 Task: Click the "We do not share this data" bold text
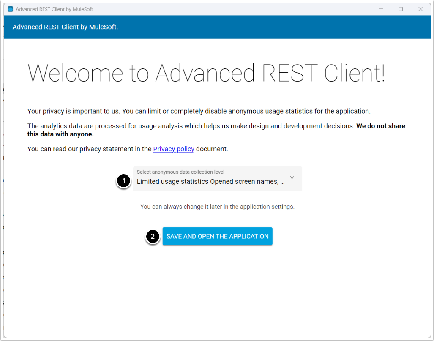(216, 130)
